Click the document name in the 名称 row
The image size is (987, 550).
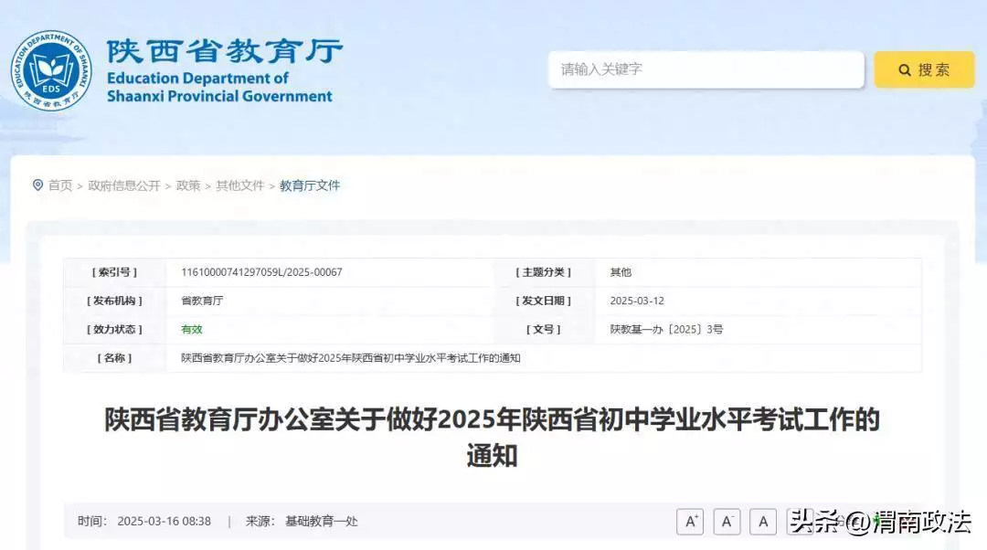[351, 358]
